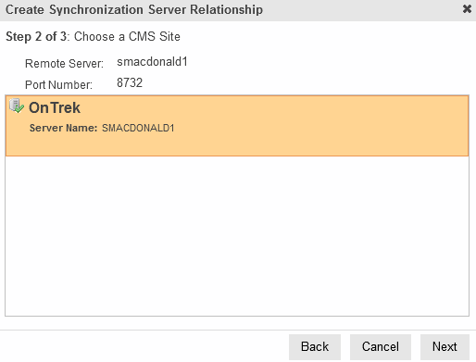Go back to the previous step with Back

[x=315, y=347]
